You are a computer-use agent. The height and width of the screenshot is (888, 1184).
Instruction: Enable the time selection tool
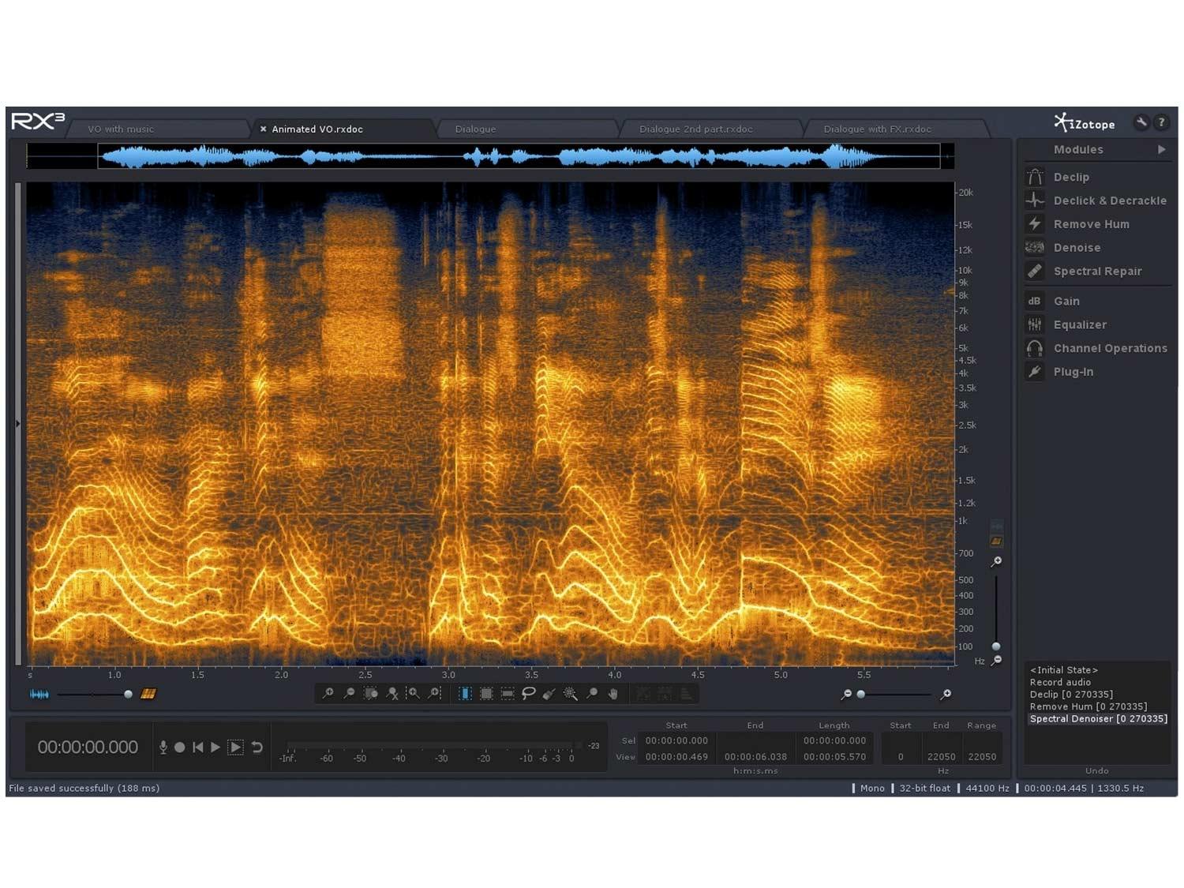click(465, 694)
